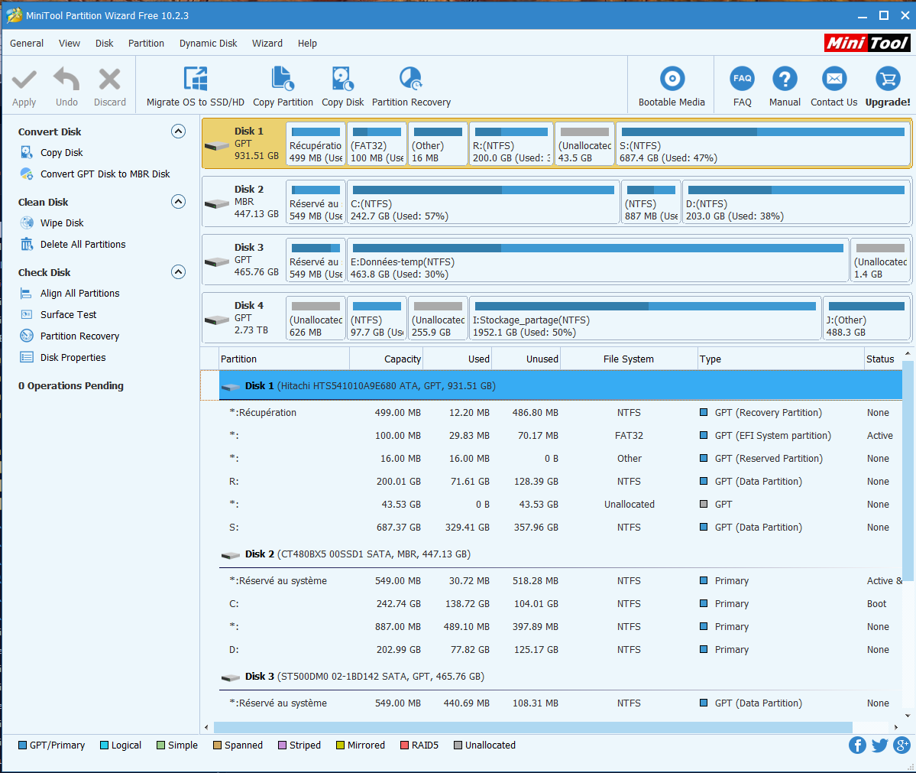Select the R:(NTFS) 200.0 GB partition block
Screen dimensions: 916x773
(x=511, y=144)
